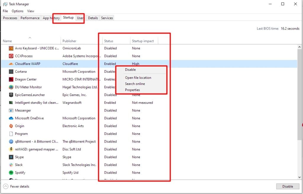Click the qBittorrent icon
Screen dimensions: 303x194
click(x=11, y=141)
